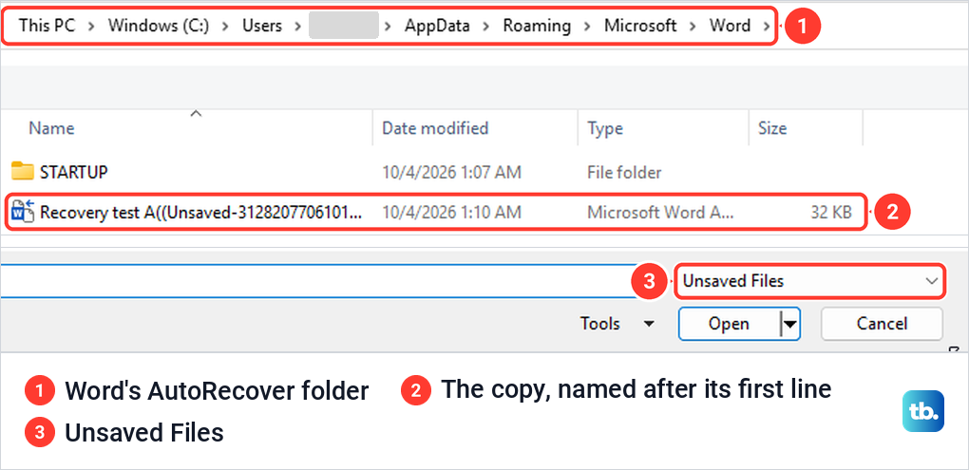Click the 32 KB size cell
Viewport: 969px width, 470px height.
click(x=831, y=213)
